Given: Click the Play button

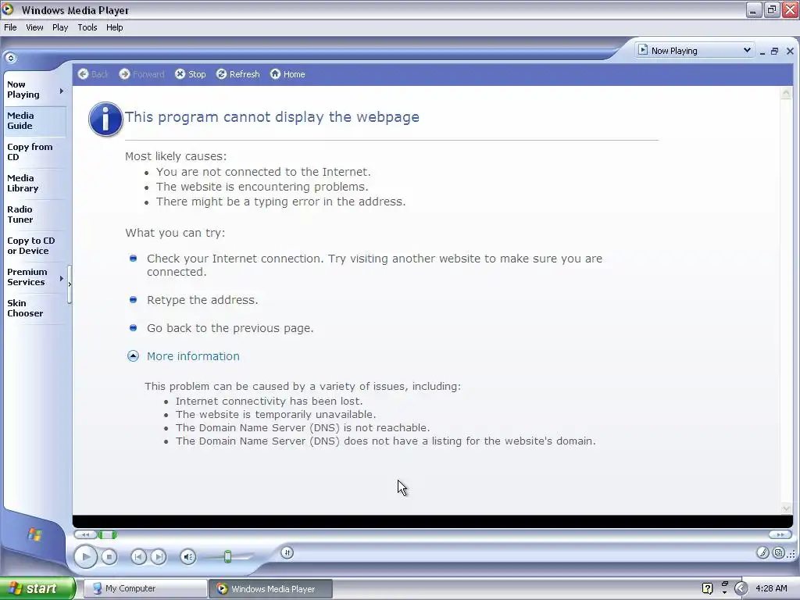Looking at the screenshot, I should click(x=86, y=556).
